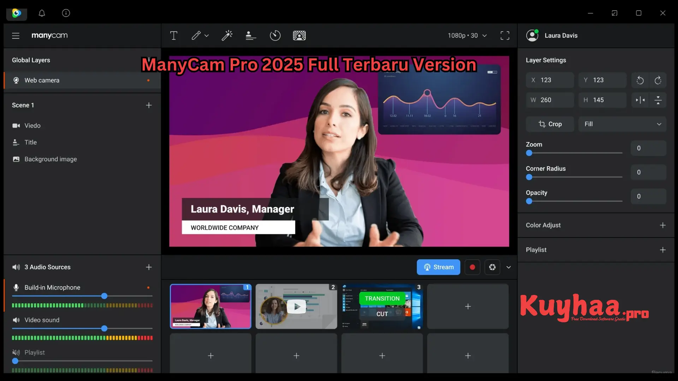678x381 pixels.
Task: Click the Timer/clock tool icon
Action: [x=275, y=35]
